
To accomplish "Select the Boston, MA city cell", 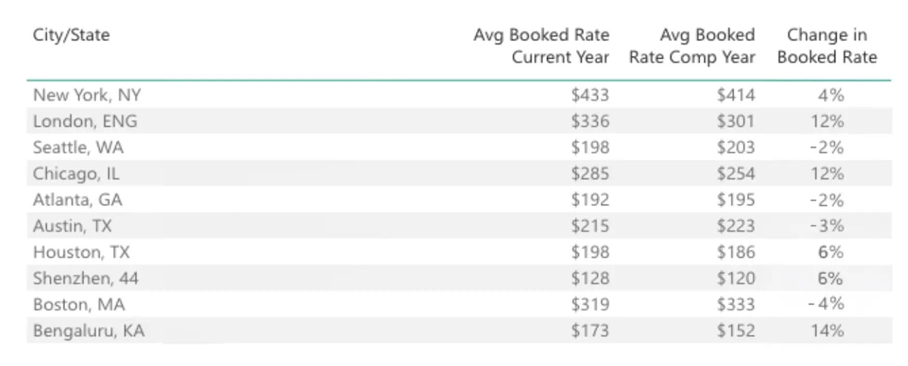I will (x=79, y=304).
